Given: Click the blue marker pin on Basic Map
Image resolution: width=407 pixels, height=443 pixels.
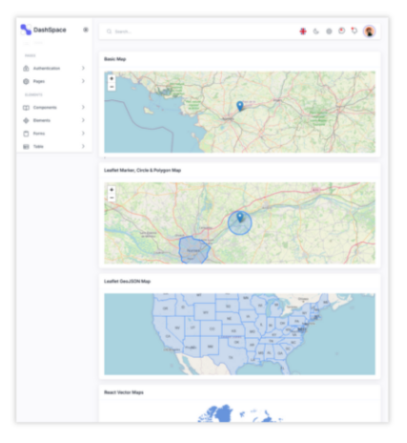Looking at the screenshot, I should pos(240,106).
